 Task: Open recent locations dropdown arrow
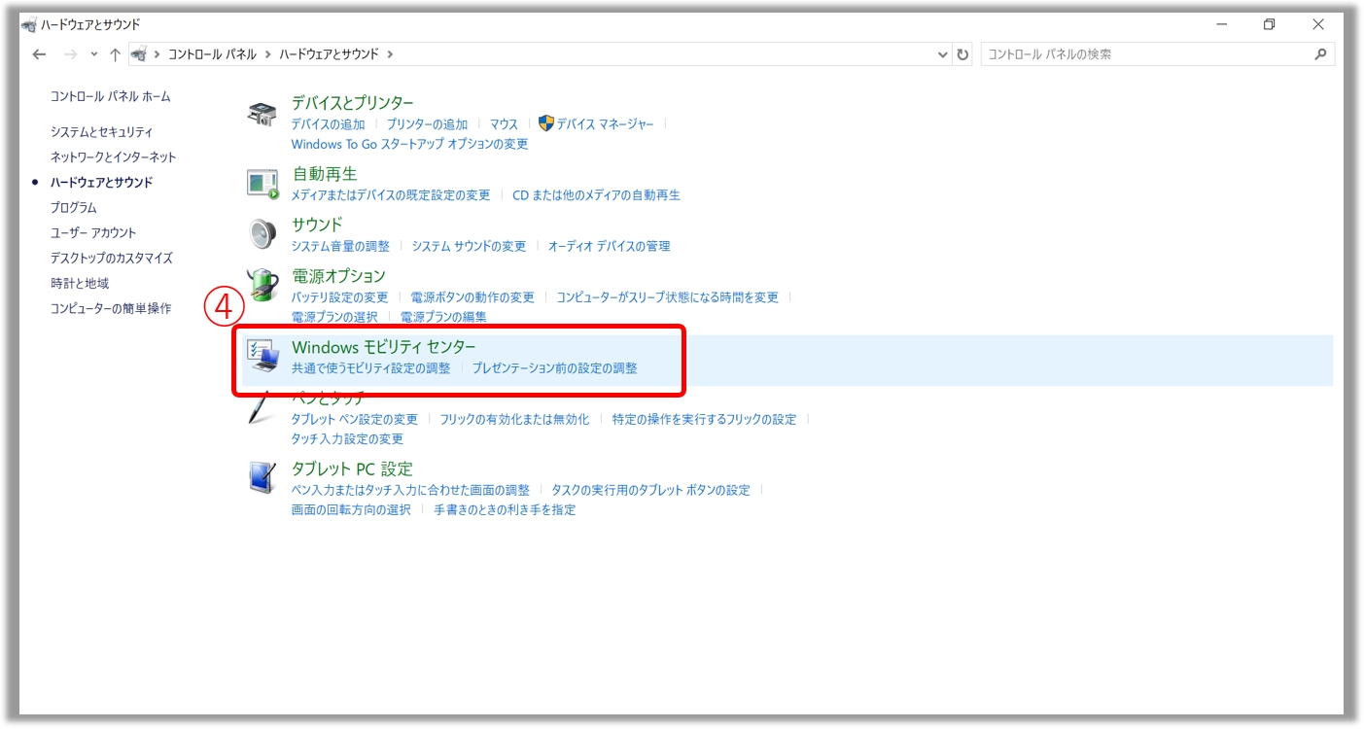(94, 54)
